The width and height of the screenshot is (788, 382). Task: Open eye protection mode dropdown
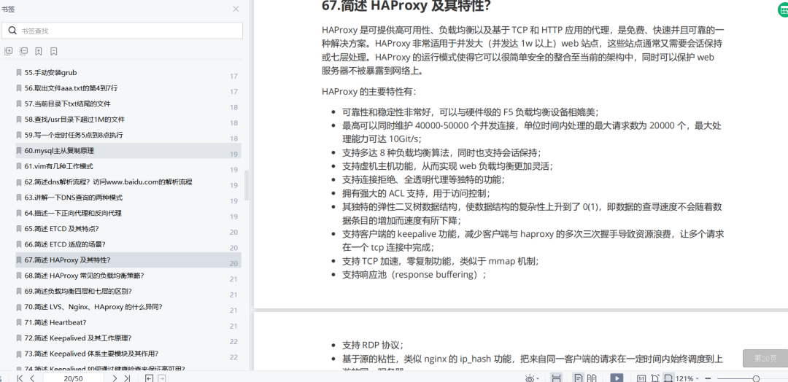tap(532, 378)
